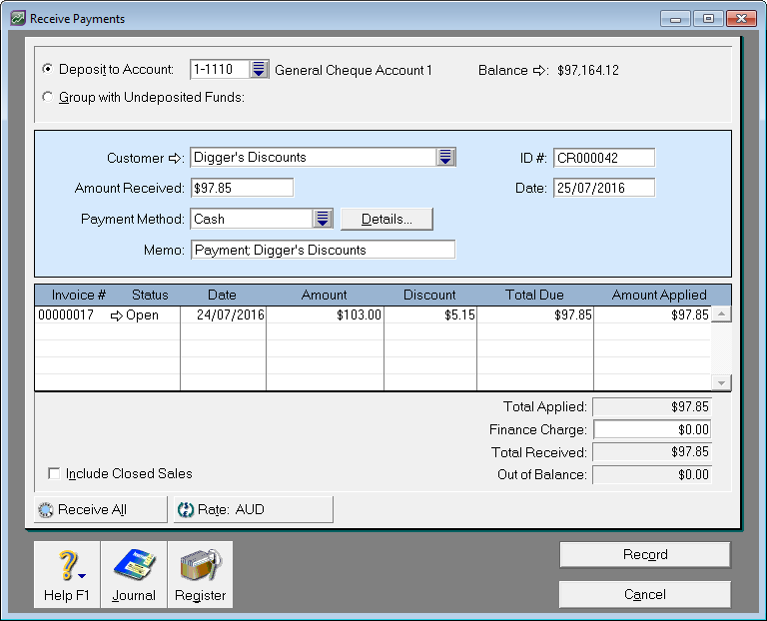Viewport: 767px width, 621px height.
Task: Click the Receive All button
Action: tap(101, 509)
